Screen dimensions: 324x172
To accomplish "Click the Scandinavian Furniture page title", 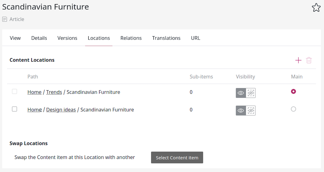I will point(45,7).
